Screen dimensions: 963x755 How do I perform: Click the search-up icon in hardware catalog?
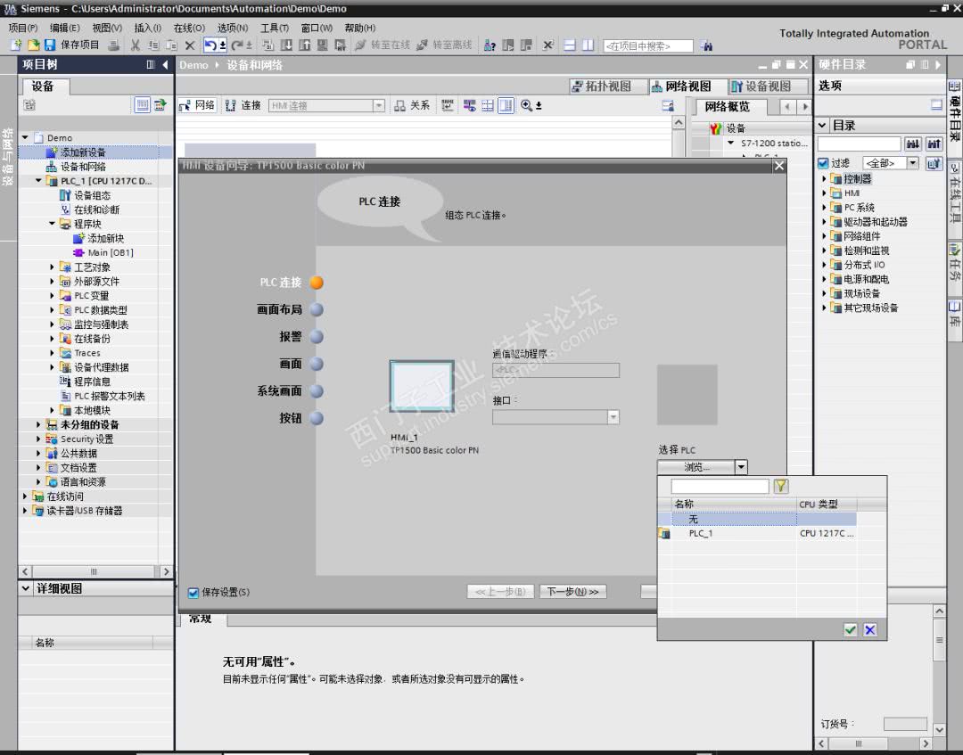[x=934, y=144]
